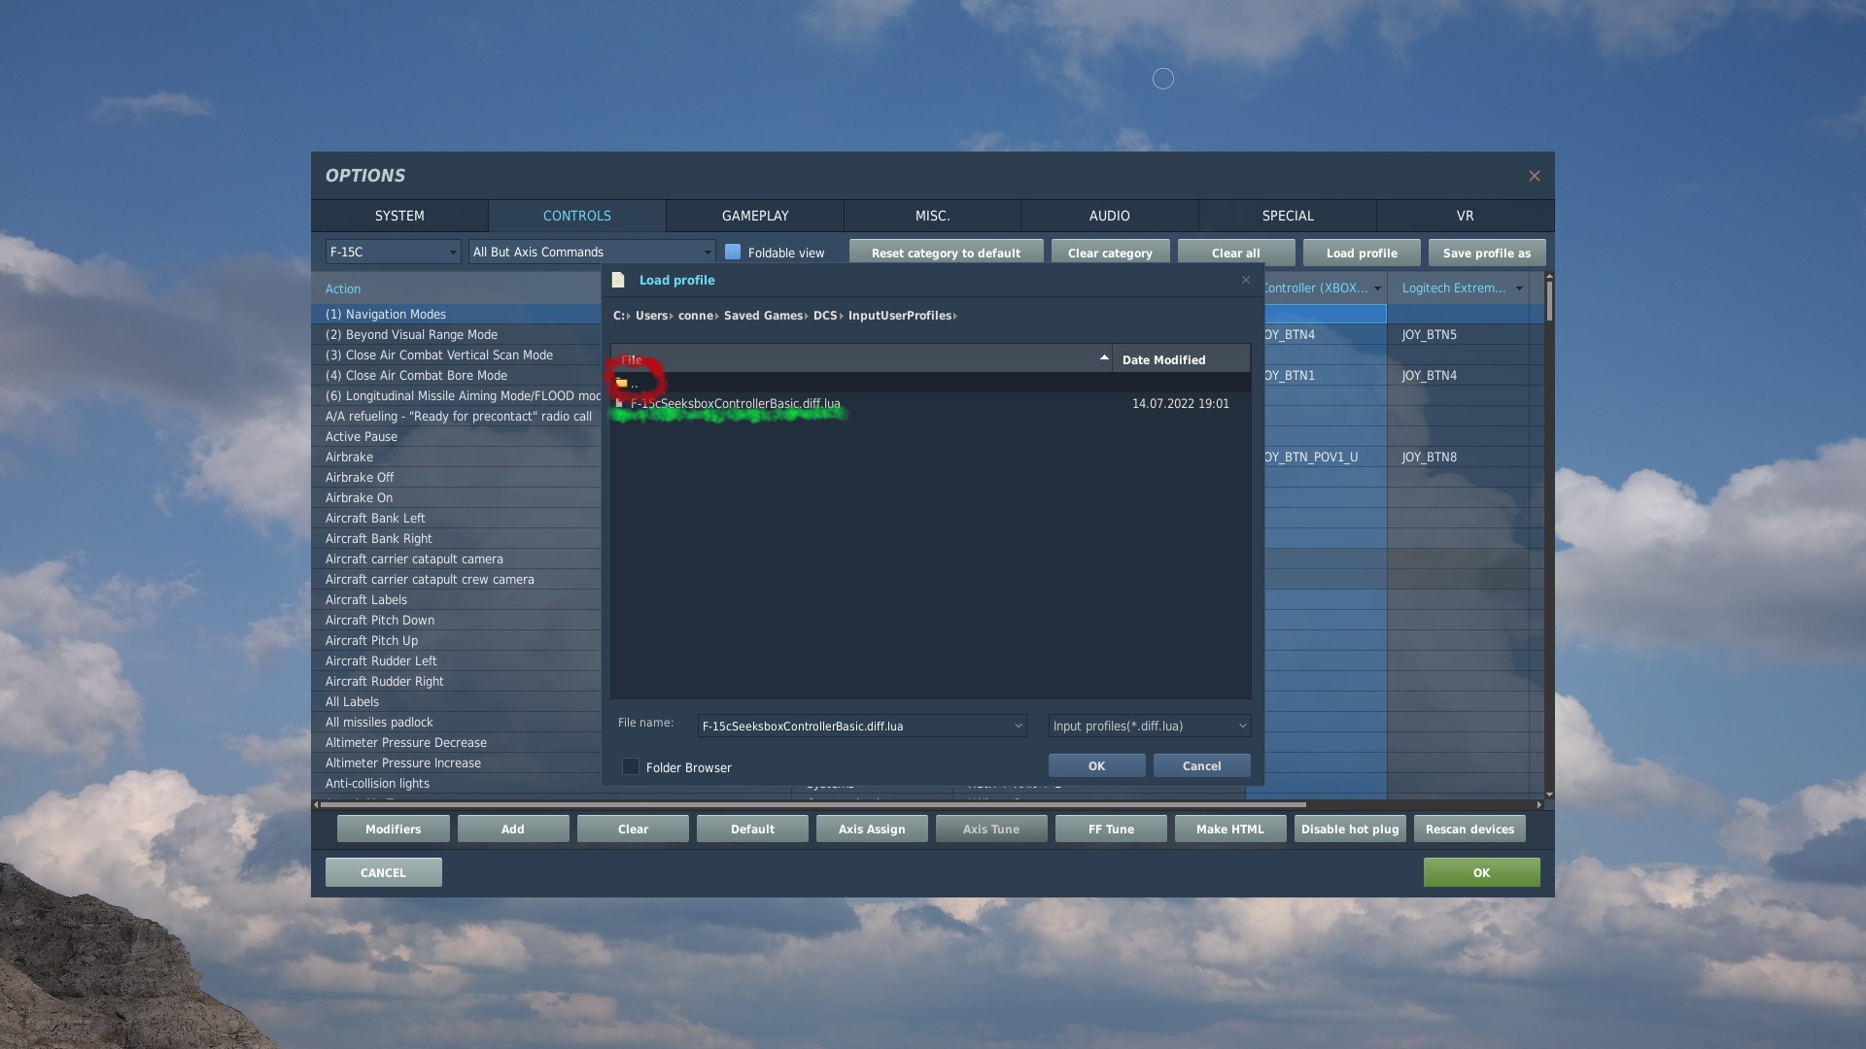Click sort arrow in File column header
Screen dimensions: 1866x1049
coord(1104,358)
